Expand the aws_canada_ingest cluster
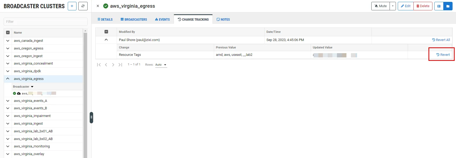The width and height of the screenshot is (456, 158). (8, 41)
